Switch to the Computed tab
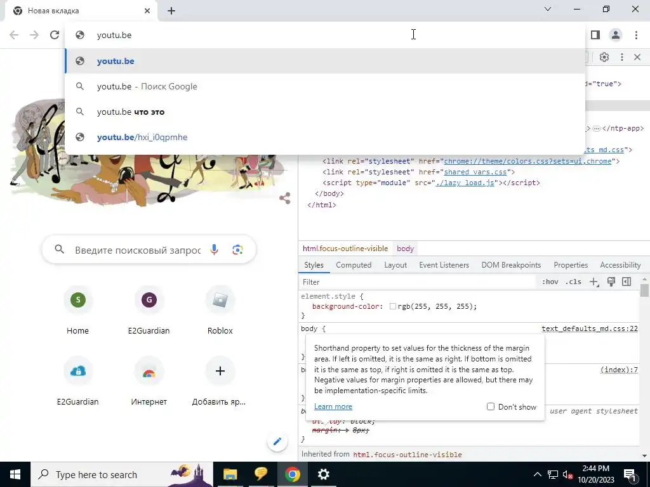Viewport: 650px width, 487px height. point(354,265)
